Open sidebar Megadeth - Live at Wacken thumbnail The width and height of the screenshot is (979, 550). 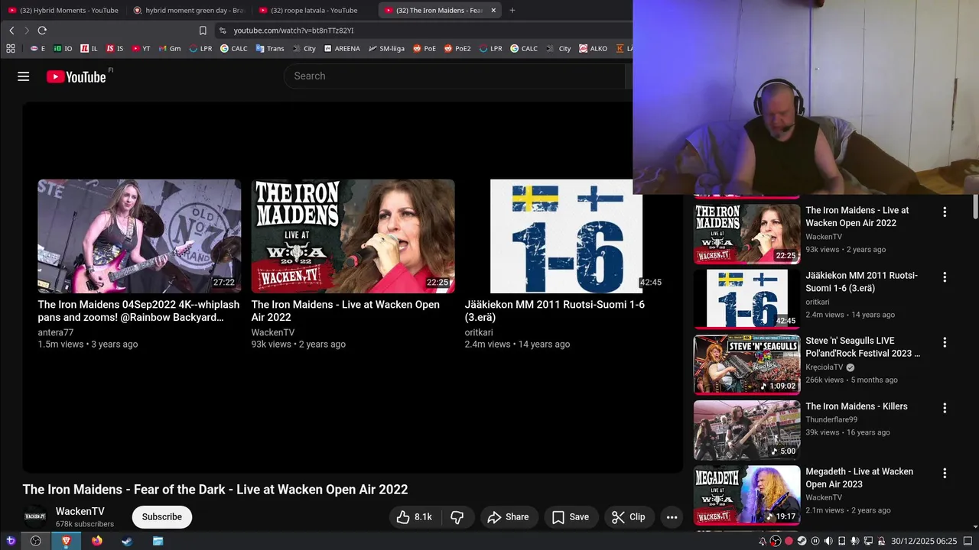point(746,496)
